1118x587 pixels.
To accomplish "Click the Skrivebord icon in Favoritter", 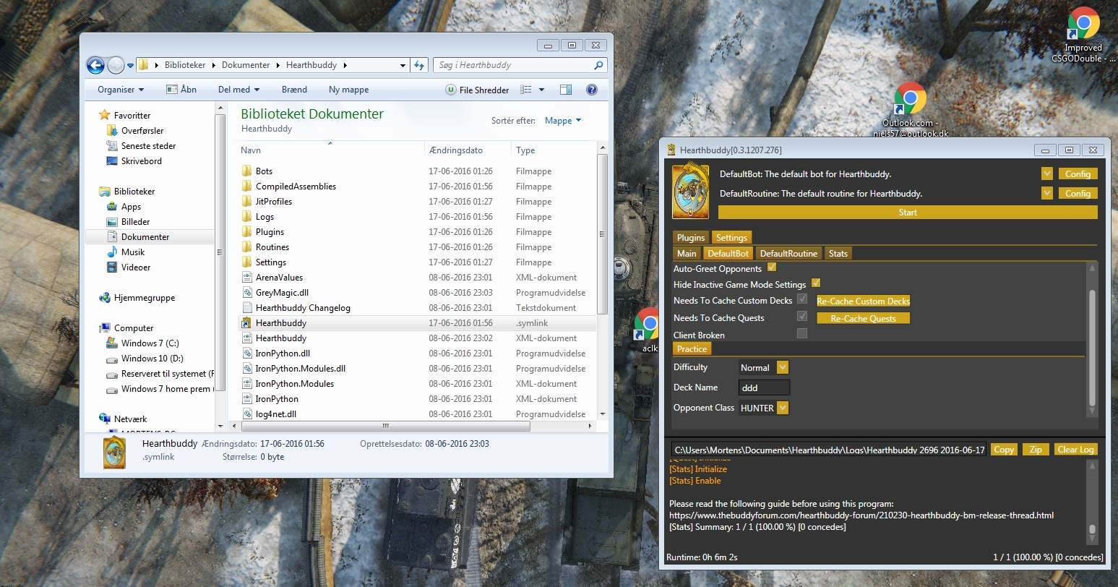I will point(112,161).
